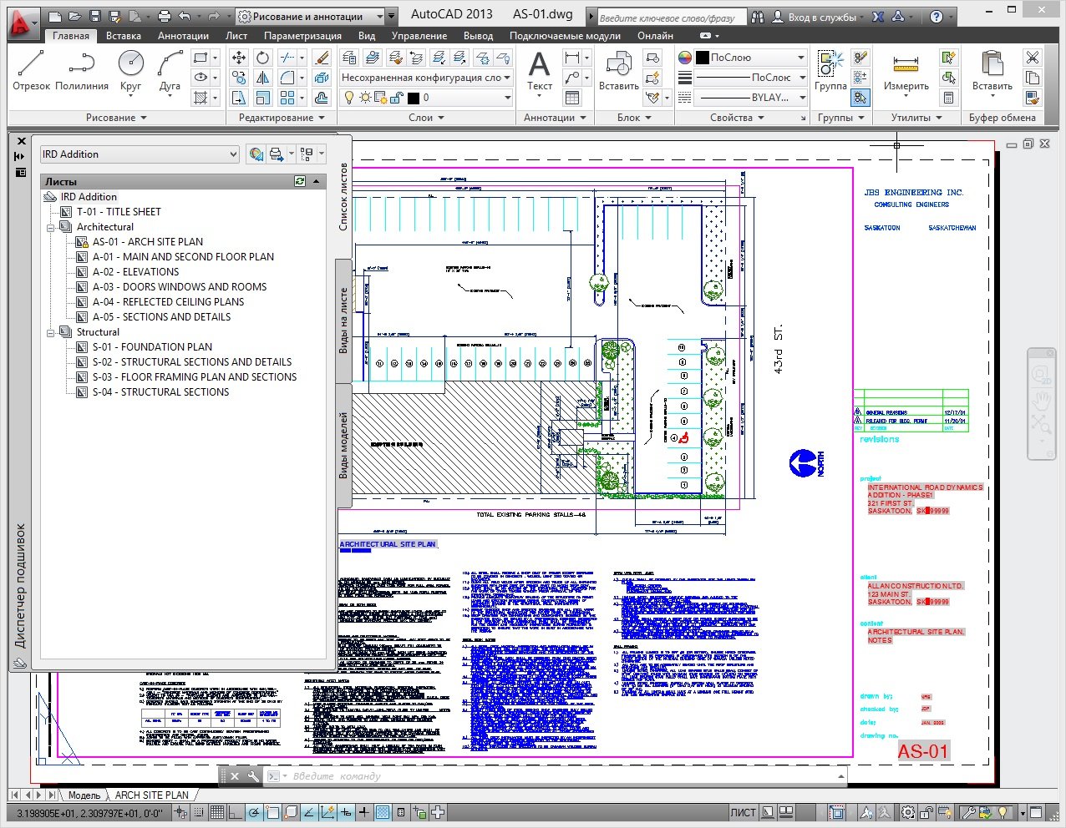
Task: Activate the Move tool in Редактирование panel
Action: point(239,58)
